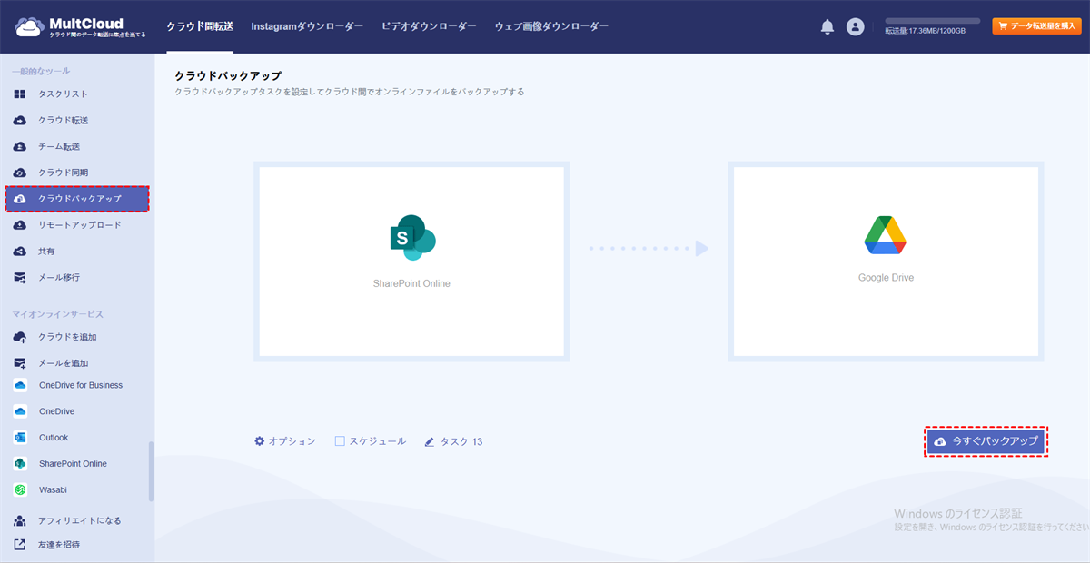Viewport: 1090px width, 563px height.
Task: Click the team transfer sidebar icon
Action: click(20, 146)
